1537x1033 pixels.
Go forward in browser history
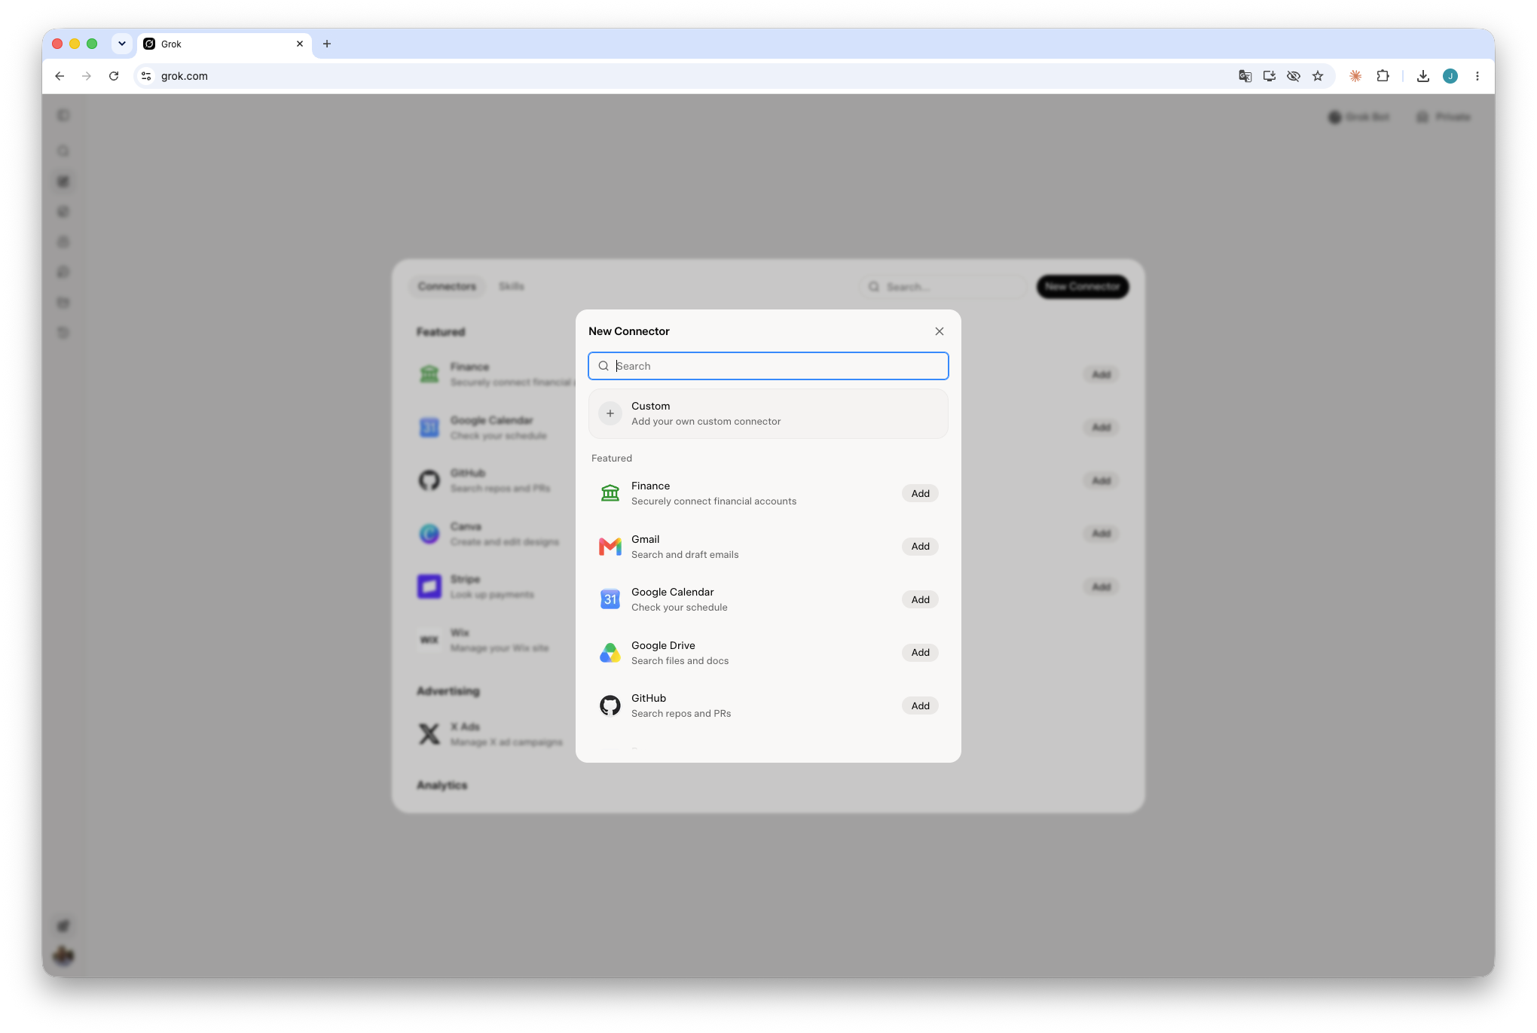pyautogui.click(x=87, y=76)
